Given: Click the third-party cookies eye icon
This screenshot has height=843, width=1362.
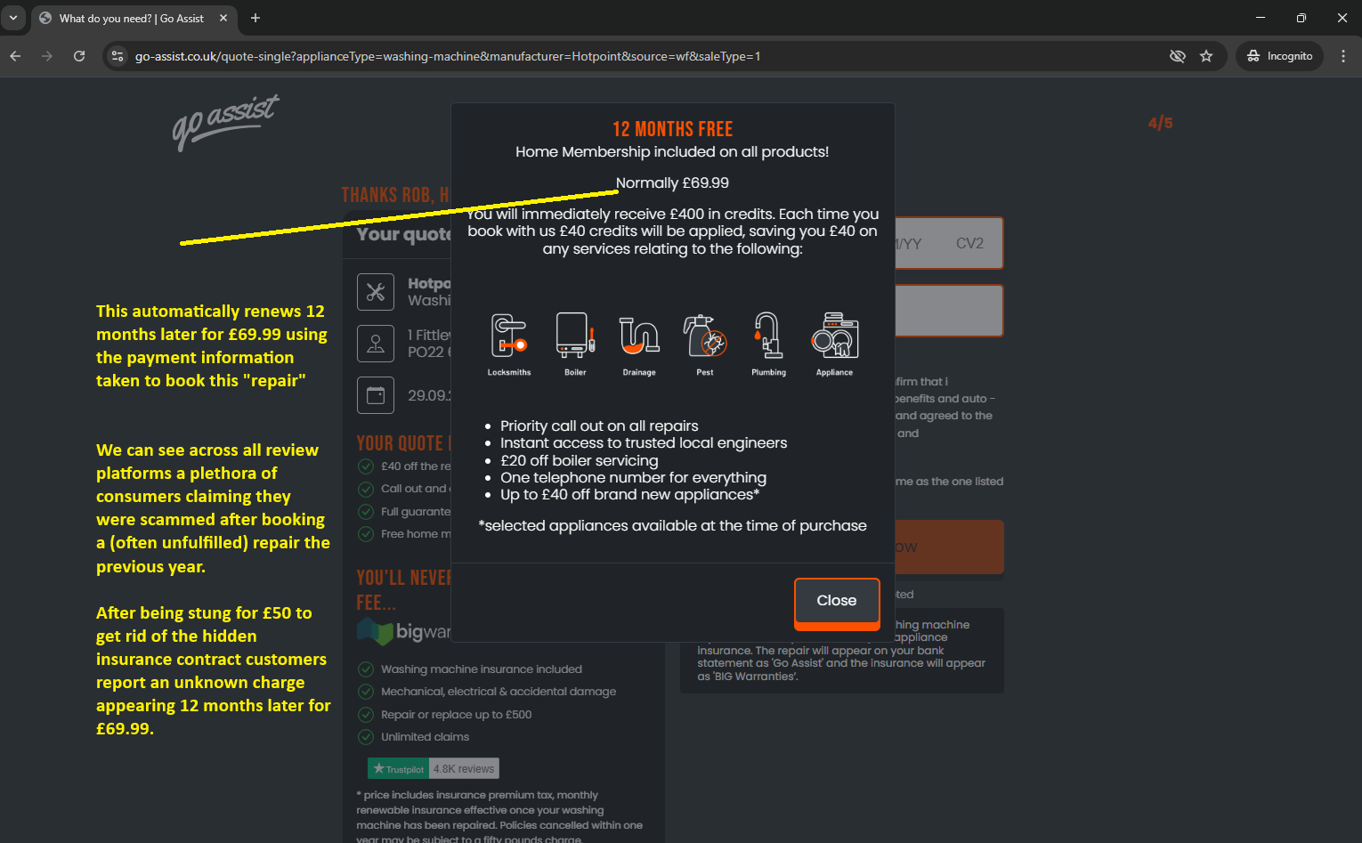Looking at the screenshot, I should click(x=1177, y=56).
